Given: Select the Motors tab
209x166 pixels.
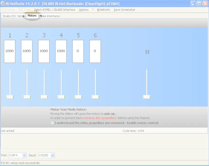Looking at the screenshot, I should (32, 16).
